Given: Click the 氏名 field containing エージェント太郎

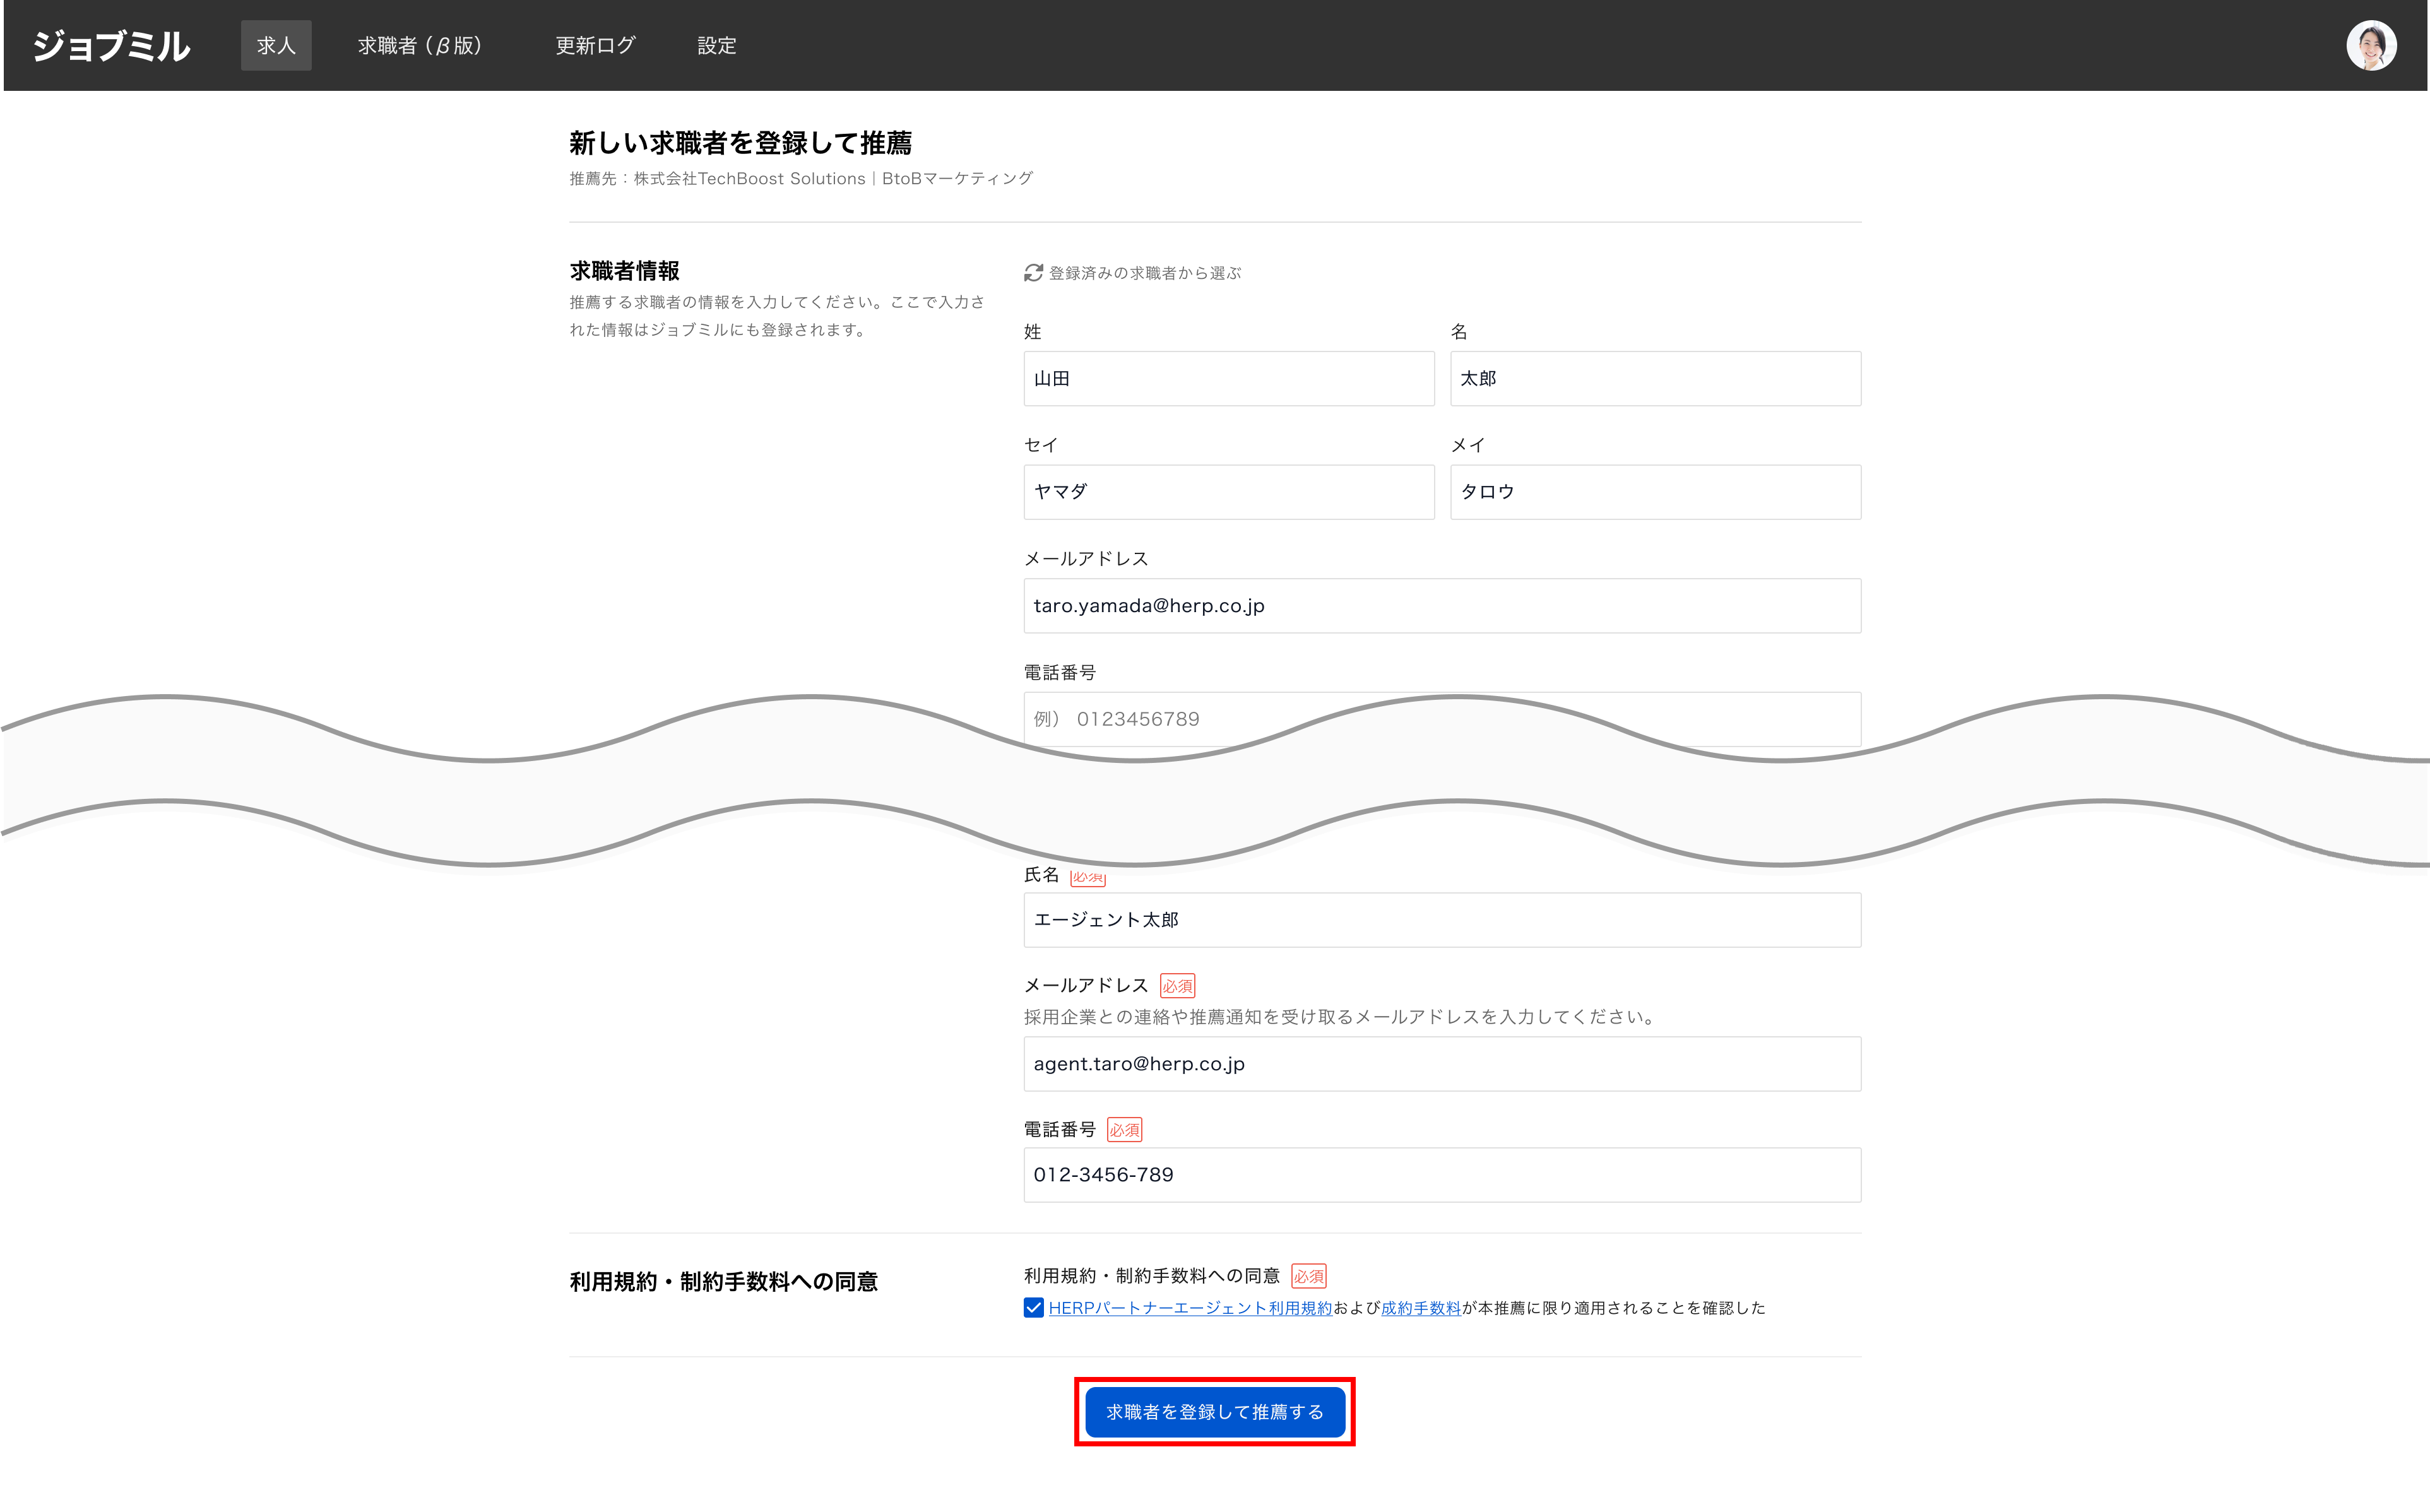Looking at the screenshot, I should pyautogui.click(x=1441, y=920).
